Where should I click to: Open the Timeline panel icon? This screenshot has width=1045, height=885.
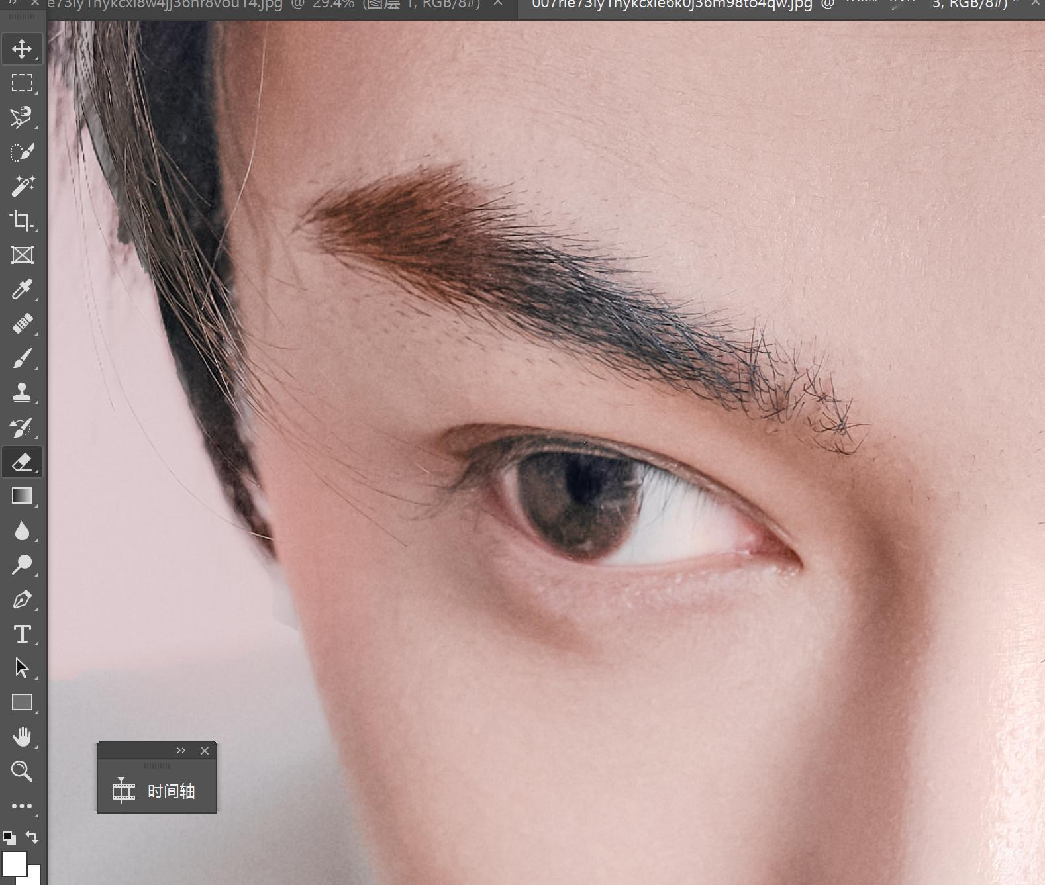coord(124,790)
